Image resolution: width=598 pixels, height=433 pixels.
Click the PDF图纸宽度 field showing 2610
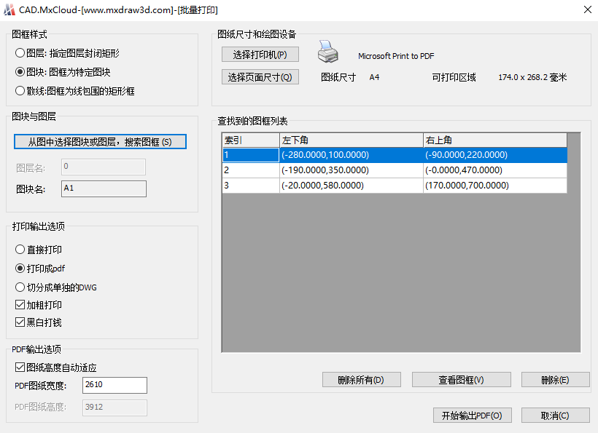pyautogui.click(x=114, y=385)
